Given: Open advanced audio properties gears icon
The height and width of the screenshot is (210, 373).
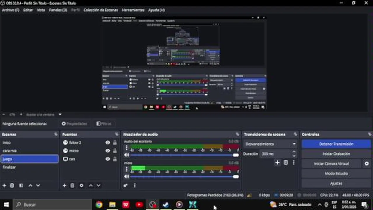Looking at the screenshot, I should (126, 185).
